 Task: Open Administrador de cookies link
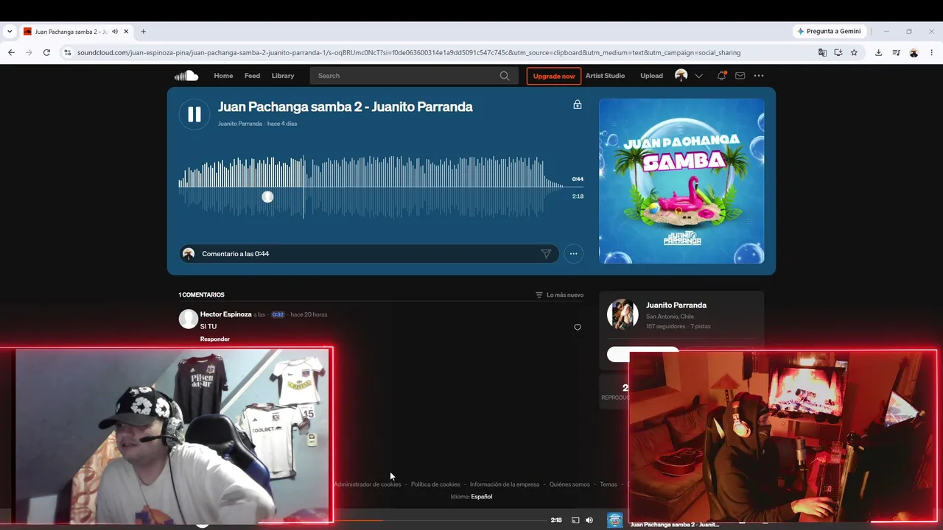[x=368, y=484]
